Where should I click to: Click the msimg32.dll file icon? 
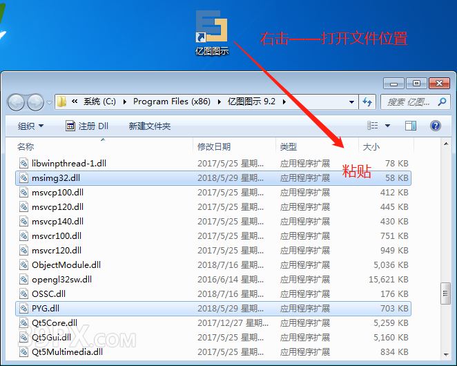(24, 178)
